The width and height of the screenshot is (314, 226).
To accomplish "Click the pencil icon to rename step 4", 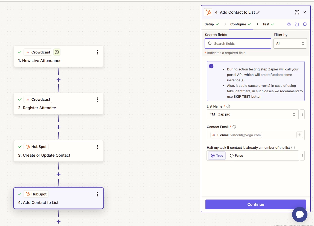I will click(258, 12).
